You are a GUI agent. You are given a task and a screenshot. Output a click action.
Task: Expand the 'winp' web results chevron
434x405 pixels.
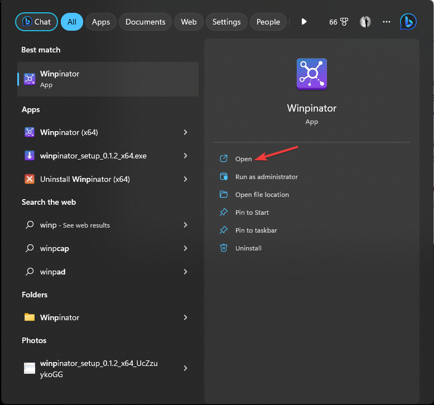pos(185,225)
